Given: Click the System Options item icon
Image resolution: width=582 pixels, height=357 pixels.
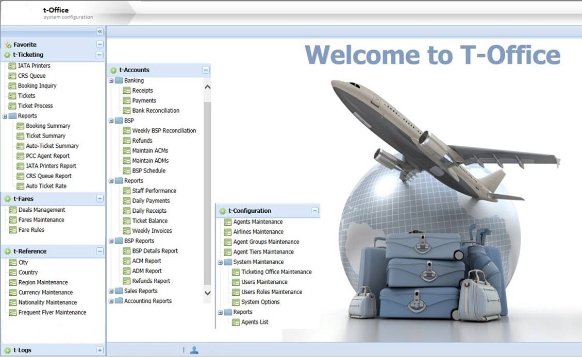Looking at the screenshot, I should [x=236, y=302].
